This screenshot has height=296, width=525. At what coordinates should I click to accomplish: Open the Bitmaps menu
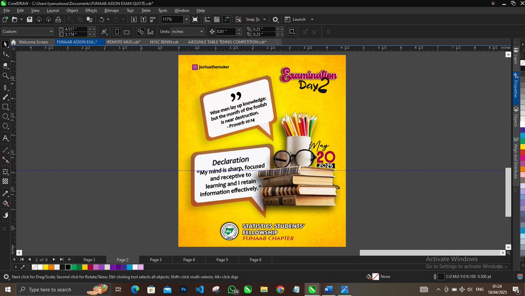point(112,10)
